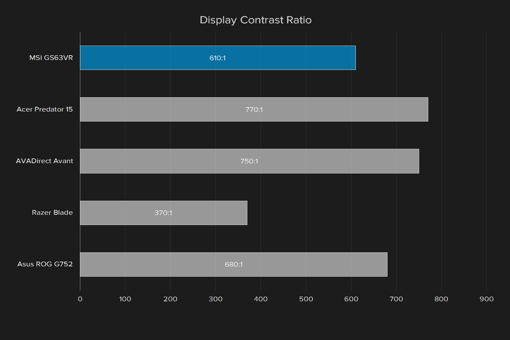The height and width of the screenshot is (340, 510).
Task: Click the 800 axis tick label
Action: tap(441, 299)
